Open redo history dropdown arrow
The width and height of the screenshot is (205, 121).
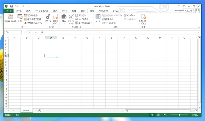pos(26,6)
